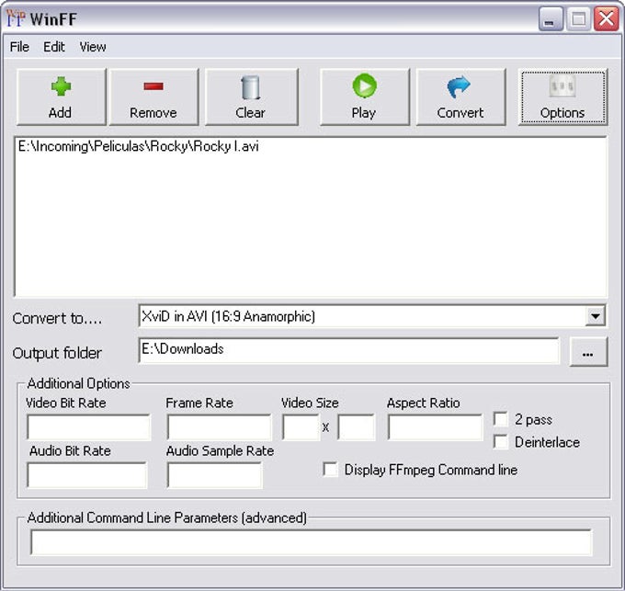Click the Additional Command Line Parameters field
Screen dimensions: 625x591
311,542
